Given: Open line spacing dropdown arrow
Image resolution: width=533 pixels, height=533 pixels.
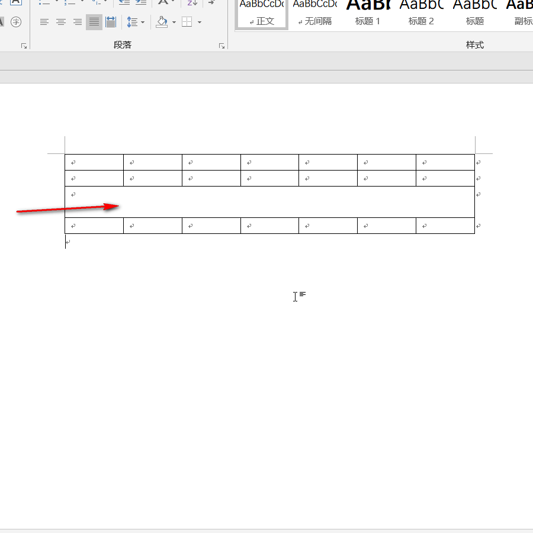Looking at the screenshot, I should point(143,23).
